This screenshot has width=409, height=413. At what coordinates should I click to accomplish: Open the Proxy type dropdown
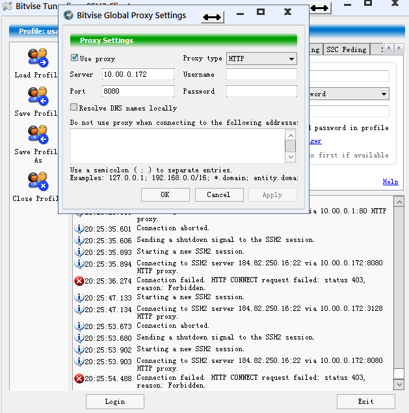pos(261,59)
